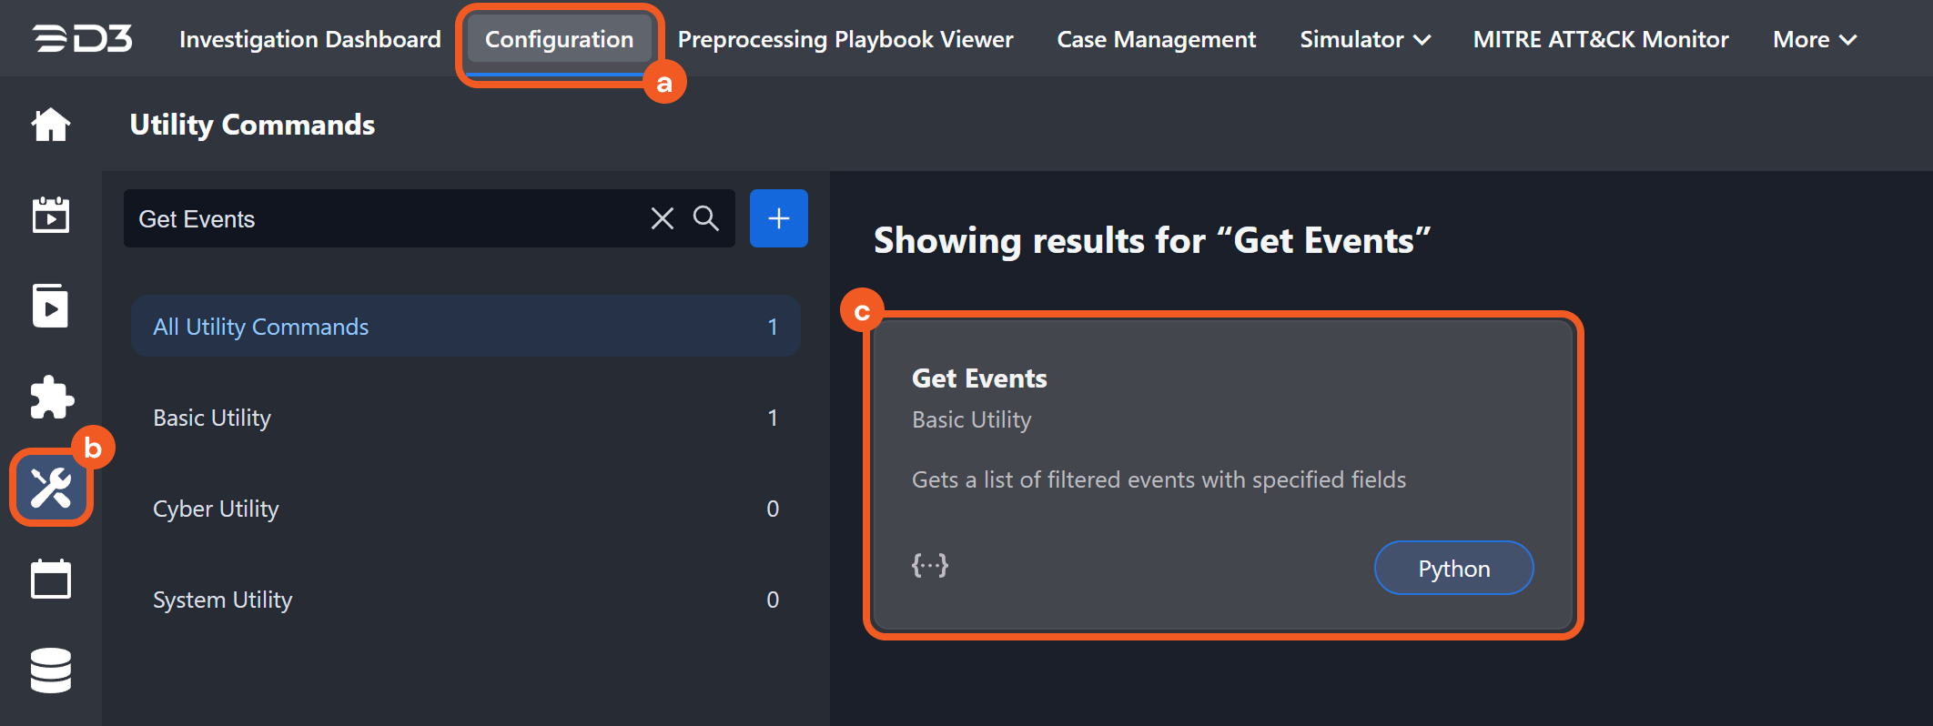
Task: Open the Case Management tab
Action: (x=1156, y=39)
